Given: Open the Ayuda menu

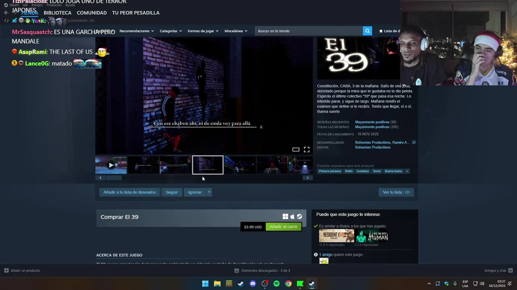Looking at the screenshot, I should pyautogui.click(x=70, y=5).
